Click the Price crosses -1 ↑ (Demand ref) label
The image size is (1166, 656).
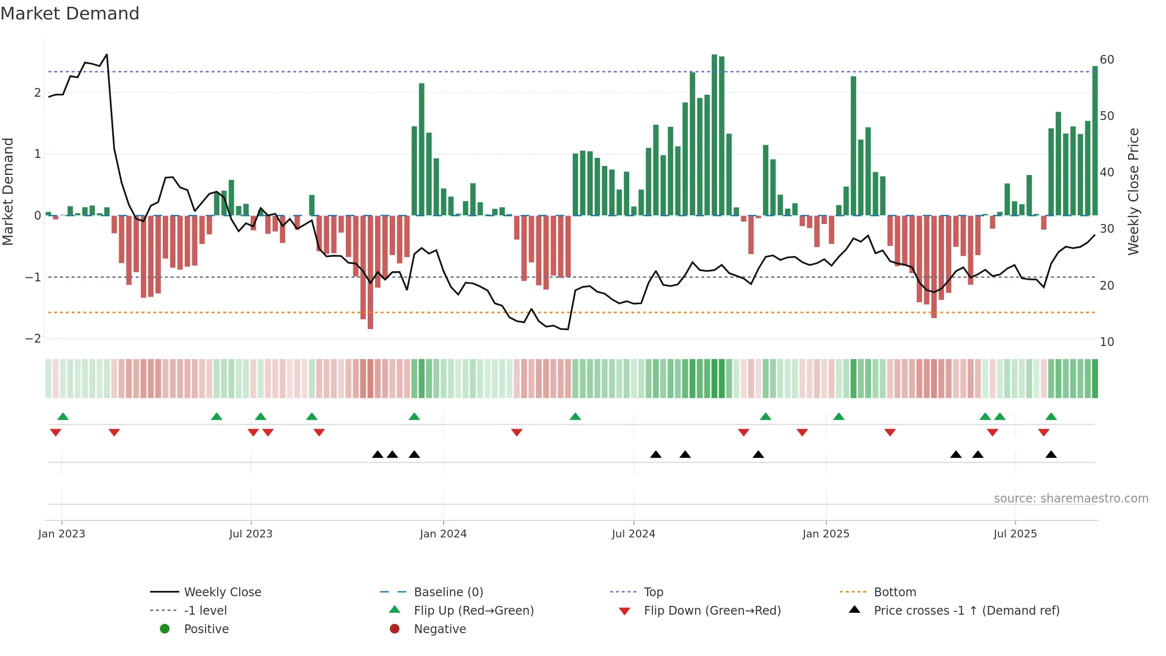(x=967, y=610)
